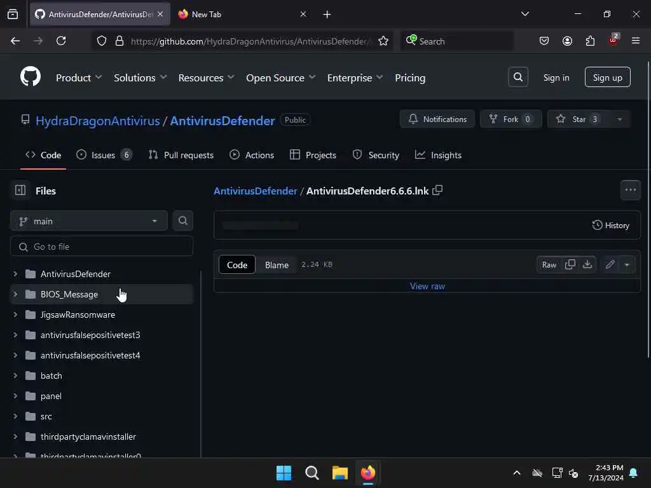Open Firefox extensions puzzle icon

590,41
